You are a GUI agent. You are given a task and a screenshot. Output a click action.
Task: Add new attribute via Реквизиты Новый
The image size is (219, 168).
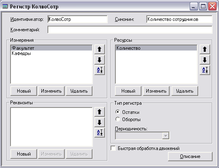coord(24,154)
